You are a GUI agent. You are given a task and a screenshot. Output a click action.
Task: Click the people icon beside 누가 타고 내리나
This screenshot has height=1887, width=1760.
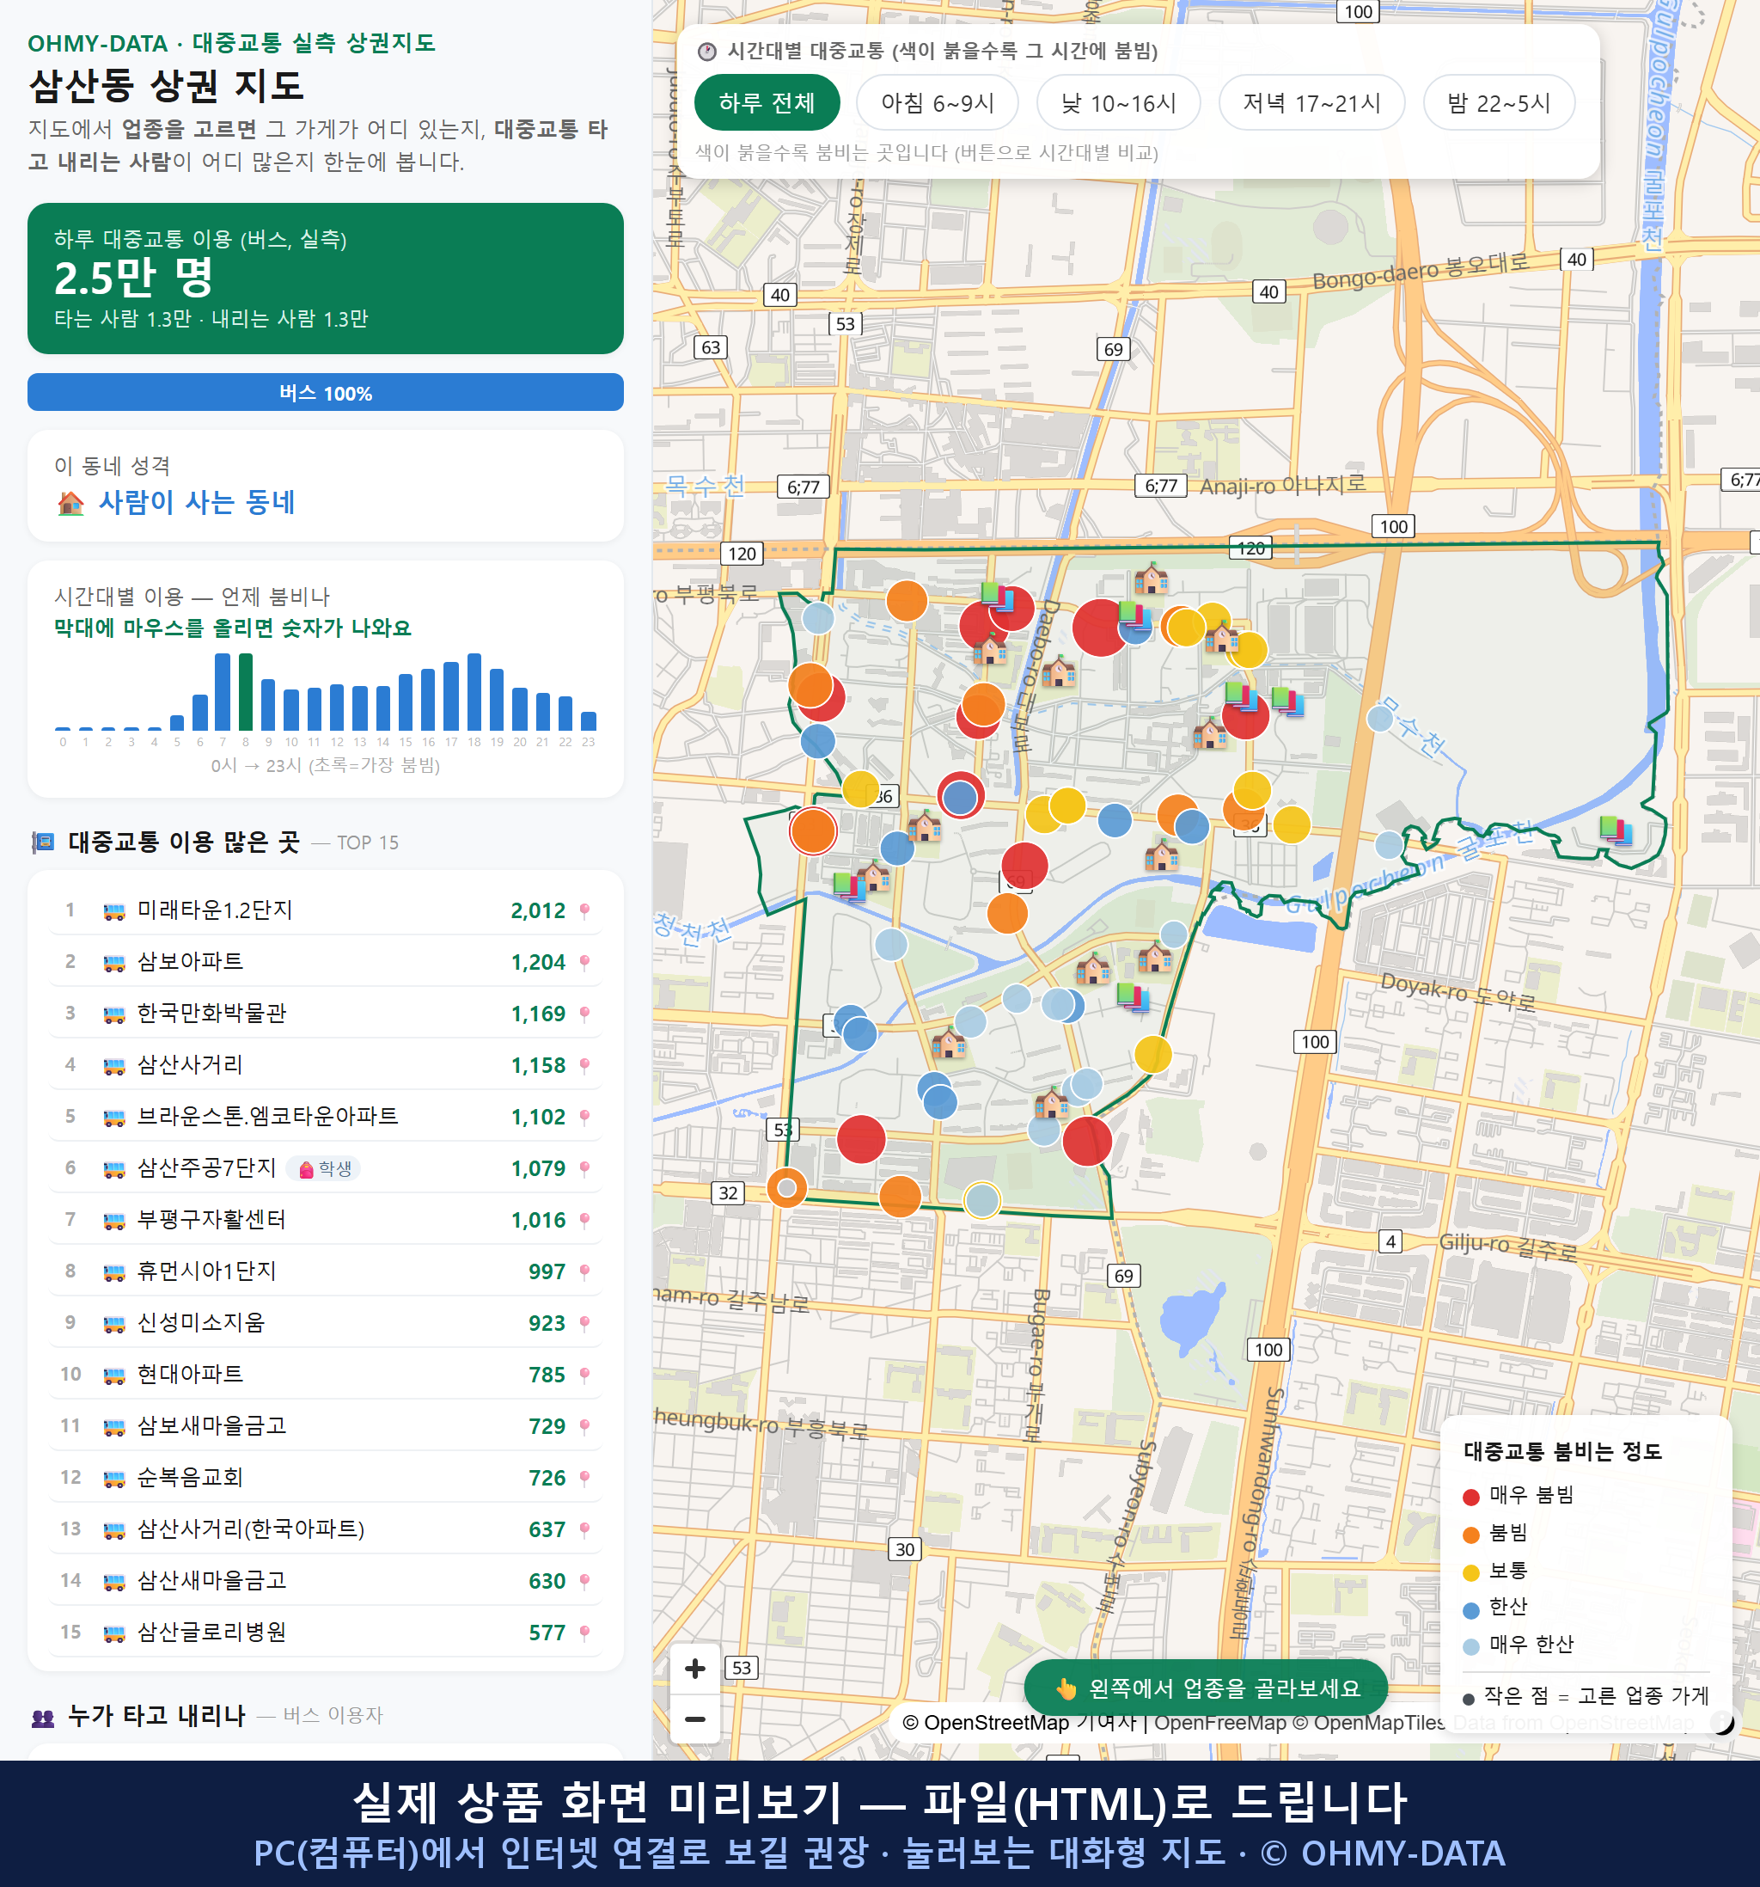pos(43,1716)
